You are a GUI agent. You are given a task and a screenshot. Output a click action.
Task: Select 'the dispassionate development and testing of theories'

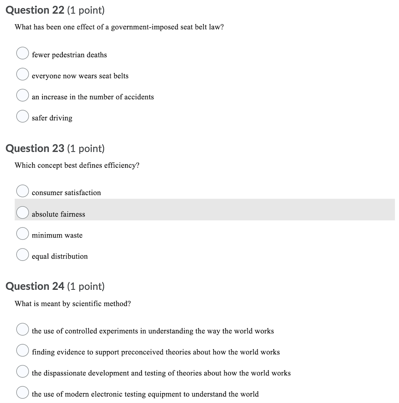(22, 371)
